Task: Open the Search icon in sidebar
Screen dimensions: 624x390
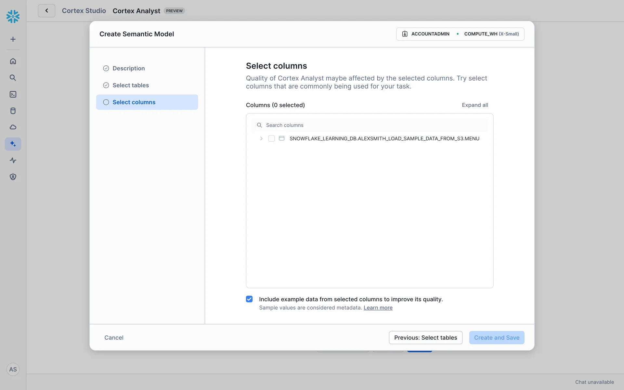Action: 13,78
